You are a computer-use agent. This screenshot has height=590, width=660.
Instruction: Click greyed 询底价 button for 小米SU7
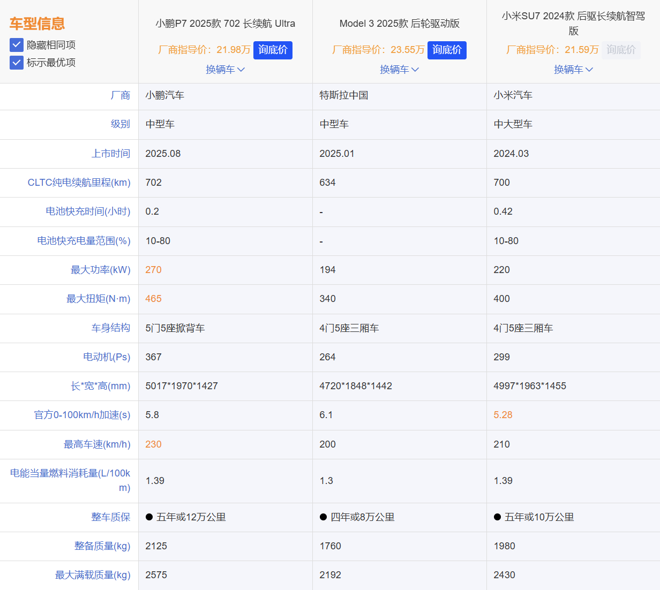pyautogui.click(x=621, y=50)
